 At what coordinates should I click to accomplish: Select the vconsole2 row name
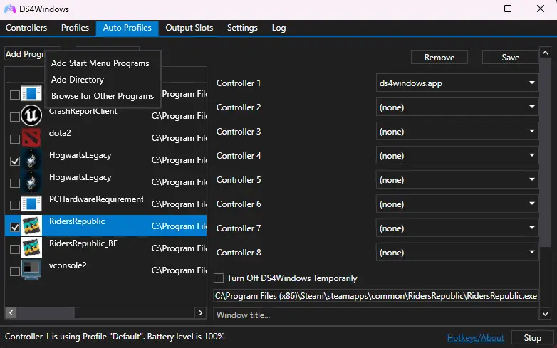[x=68, y=265]
